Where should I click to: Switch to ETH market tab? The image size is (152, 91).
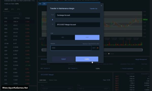[x=18, y=9]
